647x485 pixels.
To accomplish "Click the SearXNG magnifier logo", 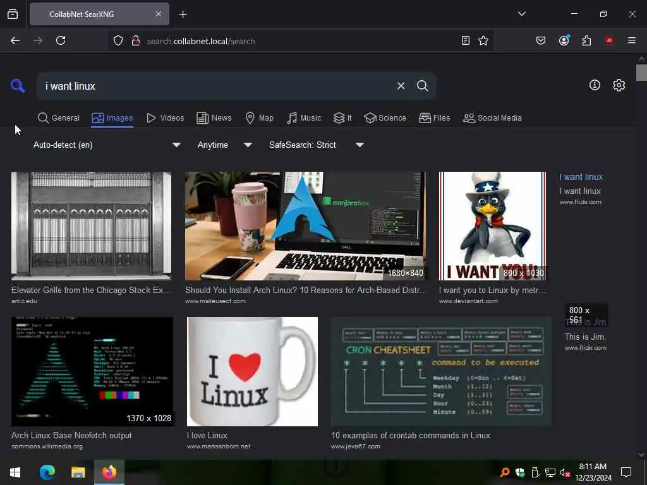I will pyautogui.click(x=18, y=86).
